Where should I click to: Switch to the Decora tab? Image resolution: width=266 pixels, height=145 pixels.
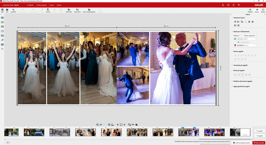pos(263,11)
